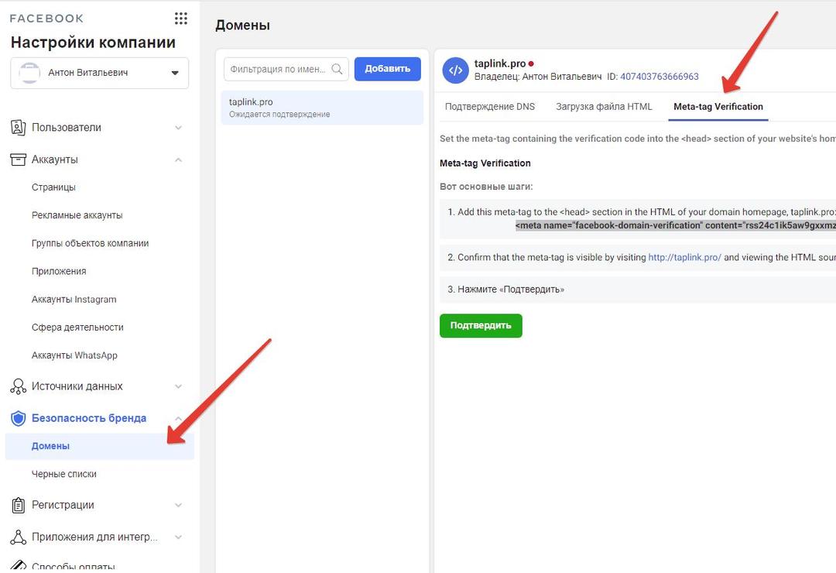
Task: Click the Безопасность бренда label
Action: click(x=89, y=418)
